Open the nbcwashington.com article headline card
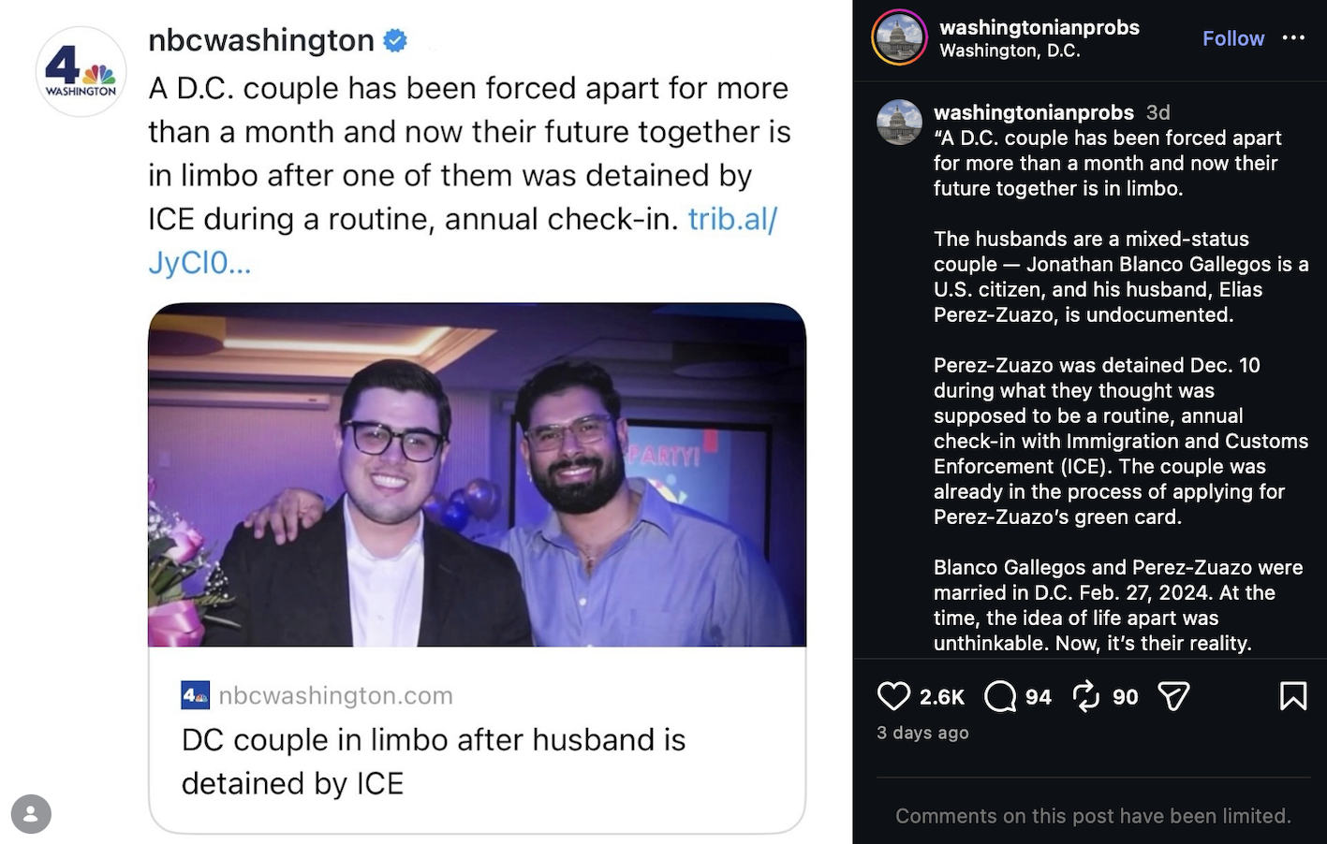 pyautogui.click(x=433, y=761)
